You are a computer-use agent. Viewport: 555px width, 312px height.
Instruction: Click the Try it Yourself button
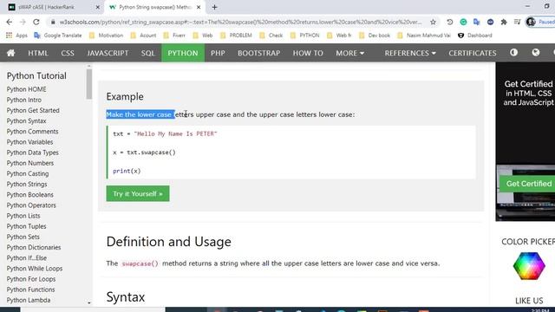coord(138,193)
